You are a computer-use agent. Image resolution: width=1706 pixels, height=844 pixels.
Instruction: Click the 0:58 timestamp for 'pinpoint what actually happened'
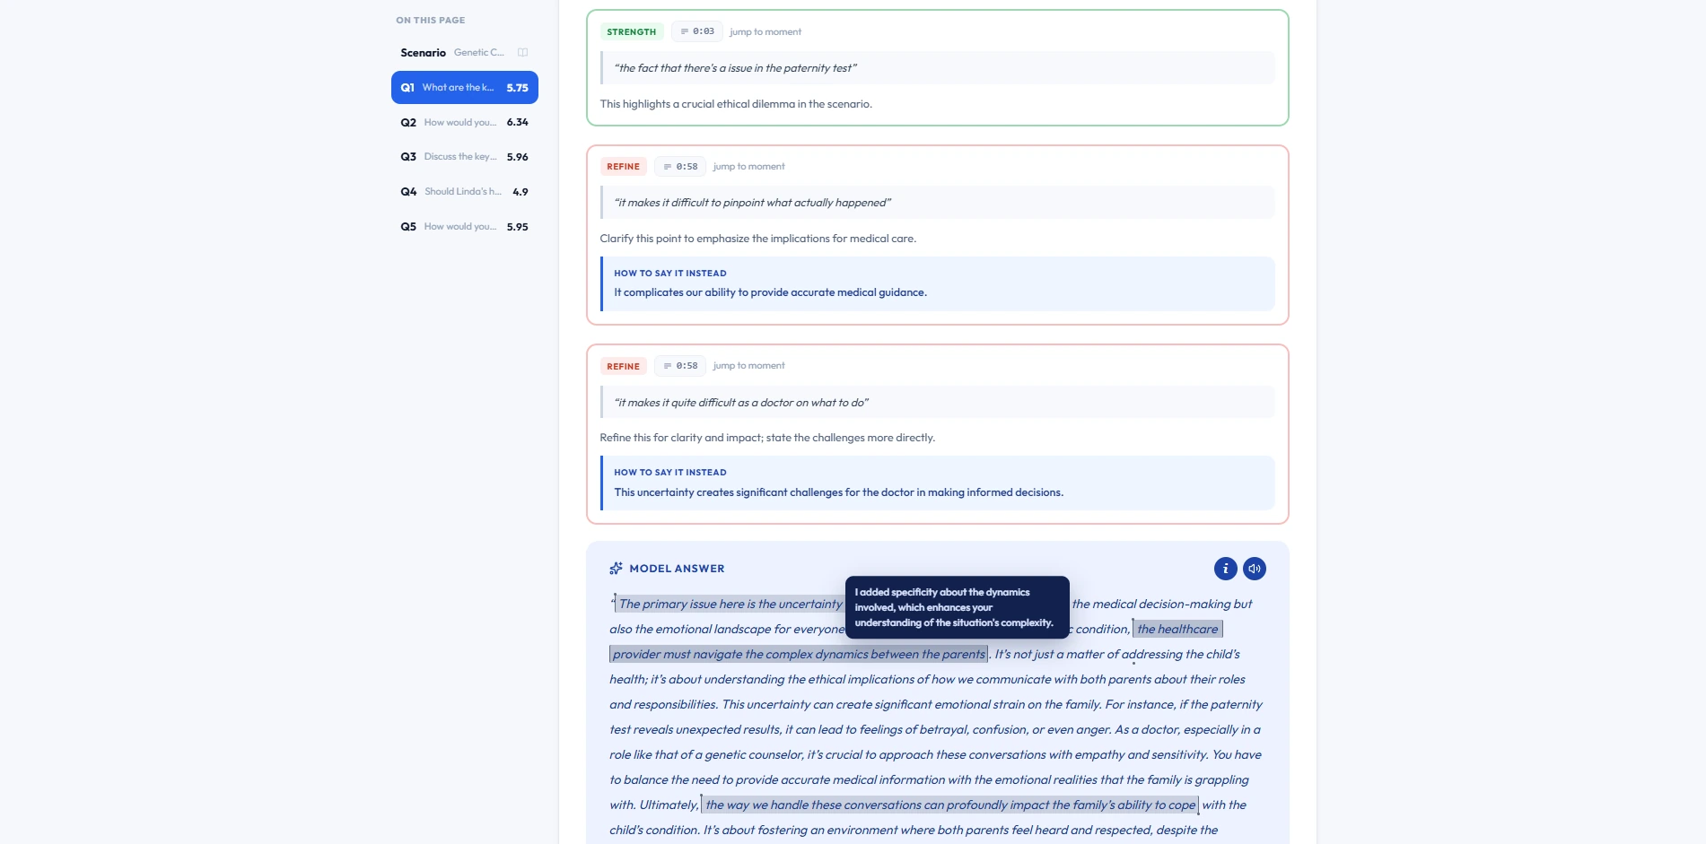click(680, 167)
